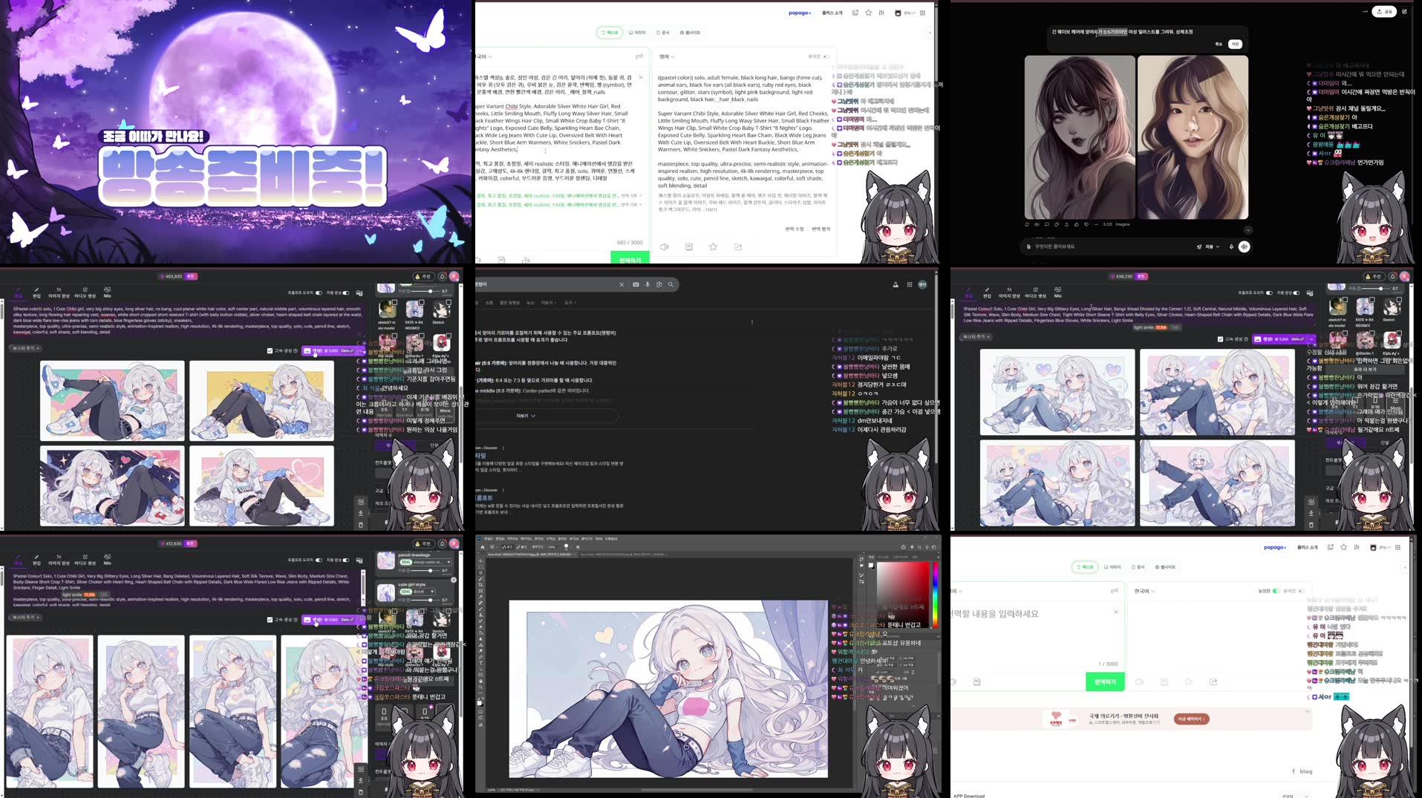Expand the 더보기 section

click(525, 416)
